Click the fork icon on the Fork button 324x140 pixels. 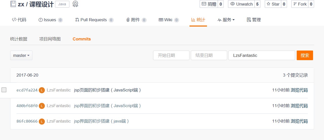click(x=295, y=4)
